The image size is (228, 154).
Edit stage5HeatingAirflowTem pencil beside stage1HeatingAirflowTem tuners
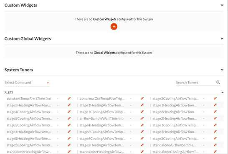[x=69, y=105]
